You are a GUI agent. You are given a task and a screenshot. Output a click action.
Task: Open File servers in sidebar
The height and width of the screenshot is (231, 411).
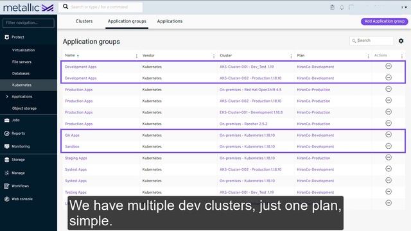22,62
